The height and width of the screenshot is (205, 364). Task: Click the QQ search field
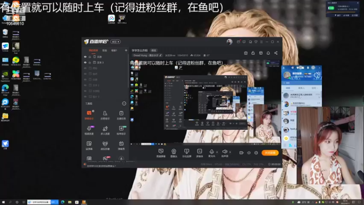(301, 83)
